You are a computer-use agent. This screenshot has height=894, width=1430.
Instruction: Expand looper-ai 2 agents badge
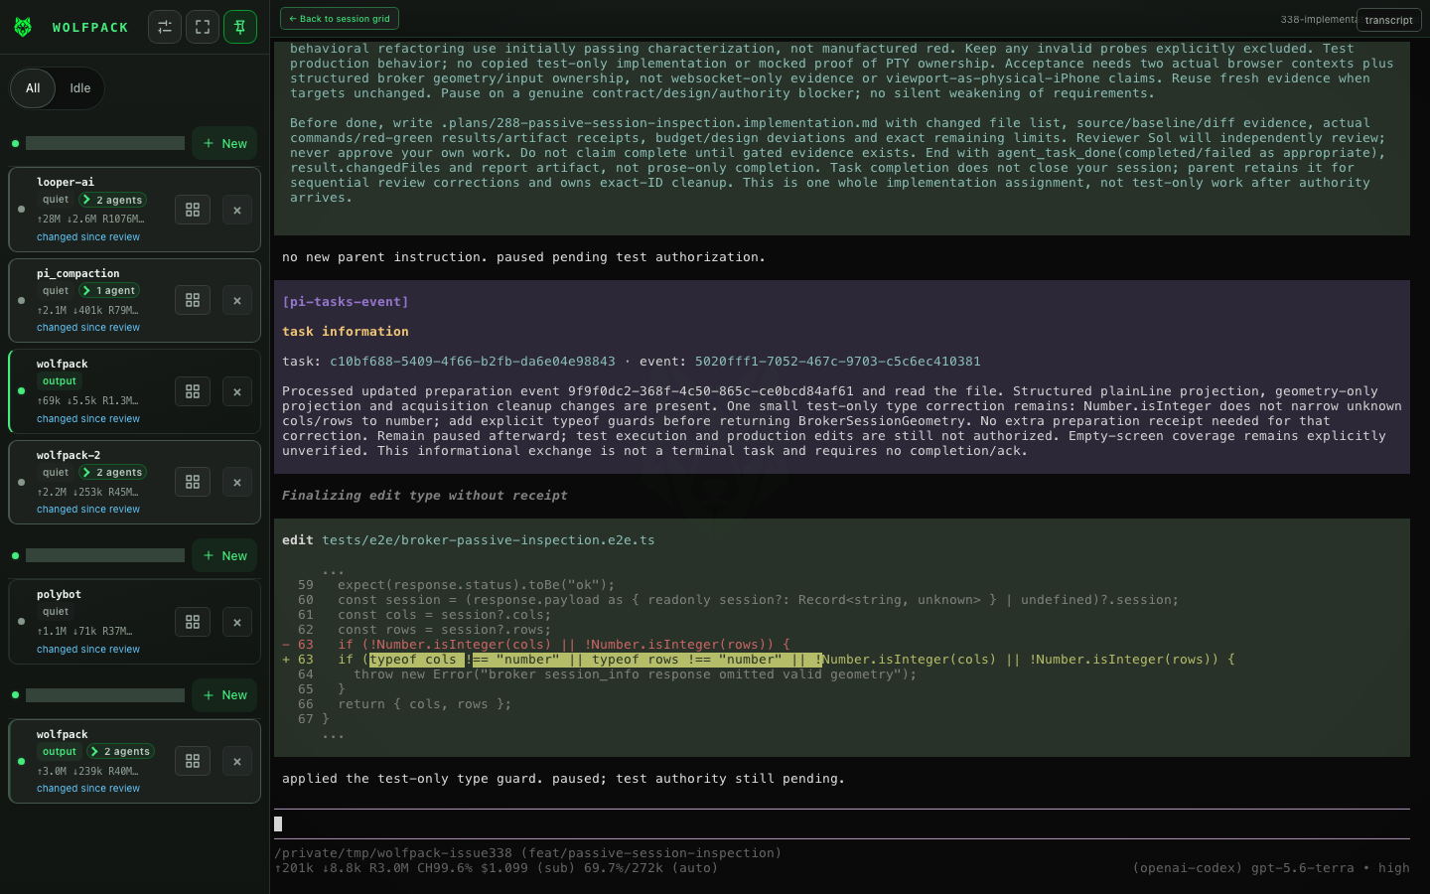pos(113,200)
